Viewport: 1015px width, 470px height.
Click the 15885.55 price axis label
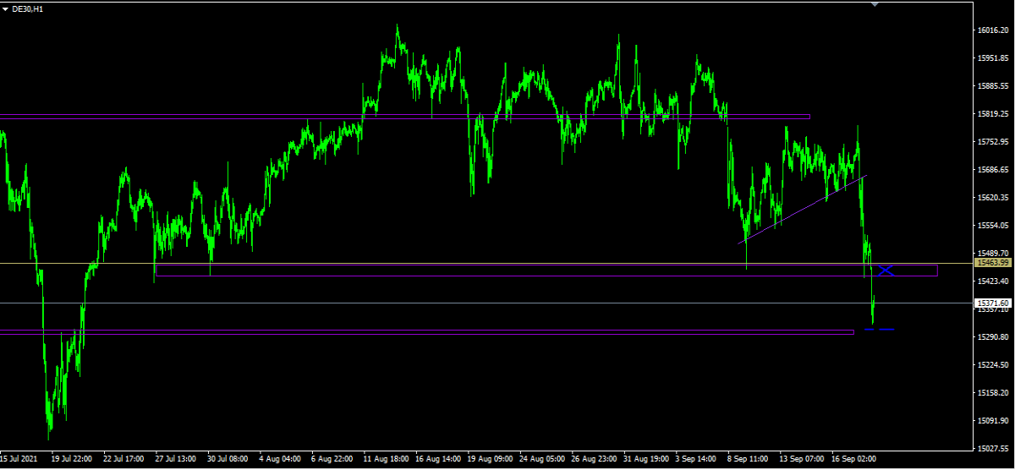point(993,86)
